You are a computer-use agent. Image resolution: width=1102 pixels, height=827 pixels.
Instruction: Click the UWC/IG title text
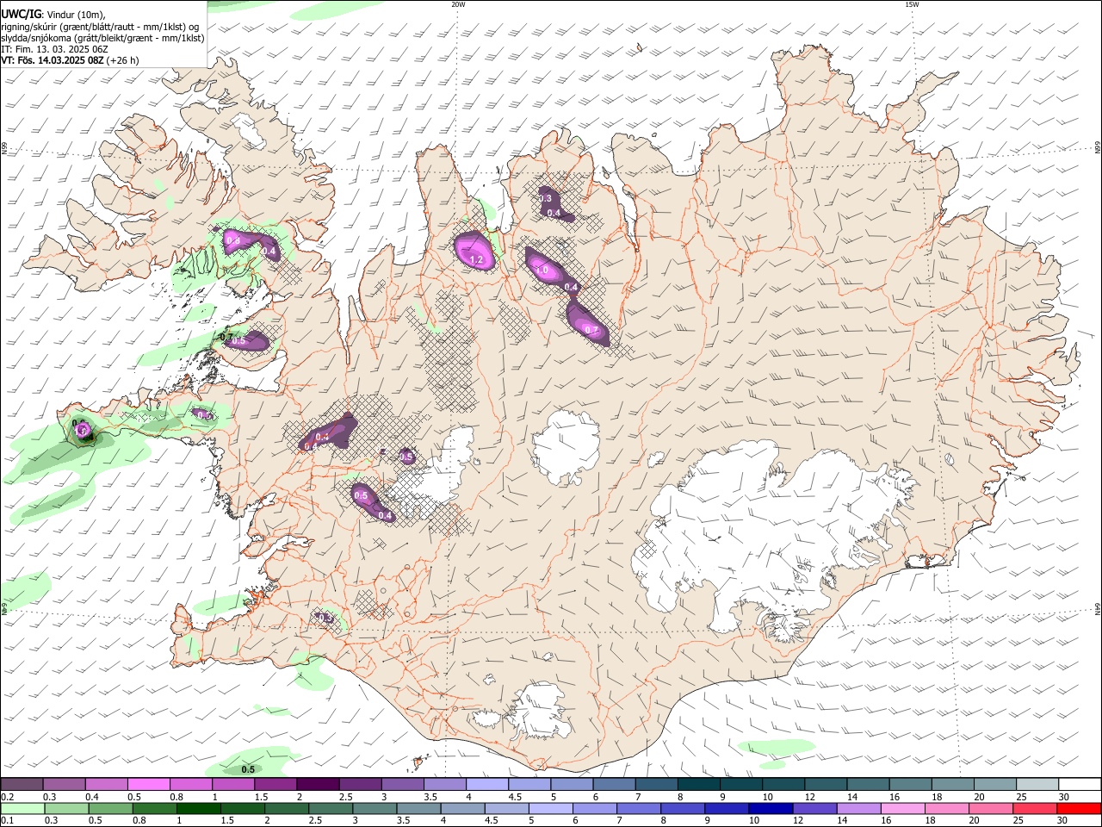pyautogui.click(x=21, y=14)
